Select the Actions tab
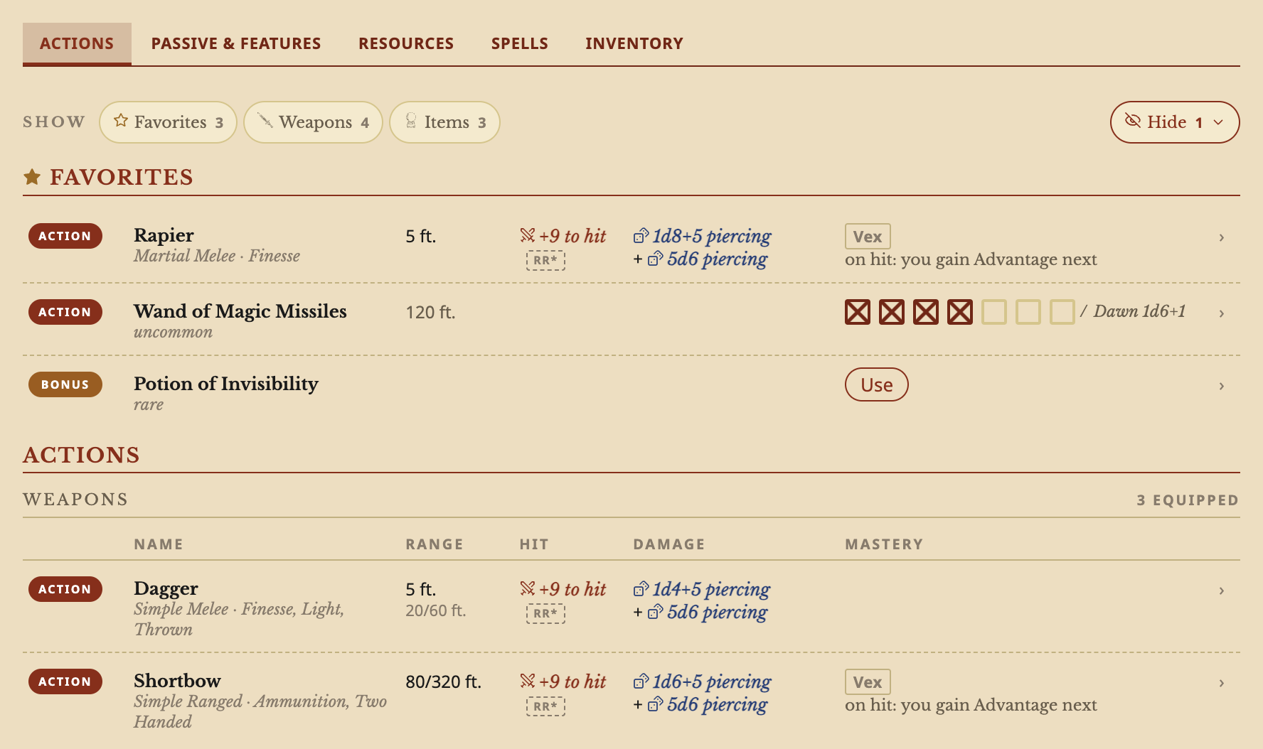The height and width of the screenshot is (749, 1263). tap(77, 43)
